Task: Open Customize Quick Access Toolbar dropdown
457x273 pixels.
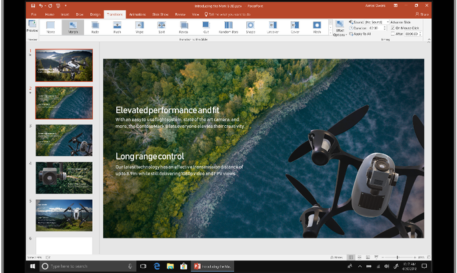Action: click(x=65, y=5)
